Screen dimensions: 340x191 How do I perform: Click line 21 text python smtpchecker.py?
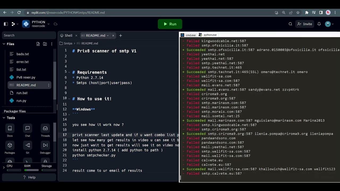[94, 155]
